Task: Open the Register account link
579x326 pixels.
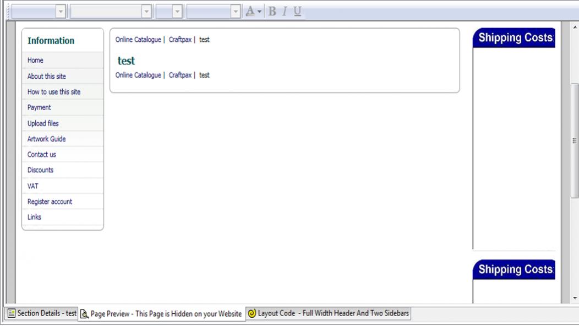Action: tap(50, 202)
